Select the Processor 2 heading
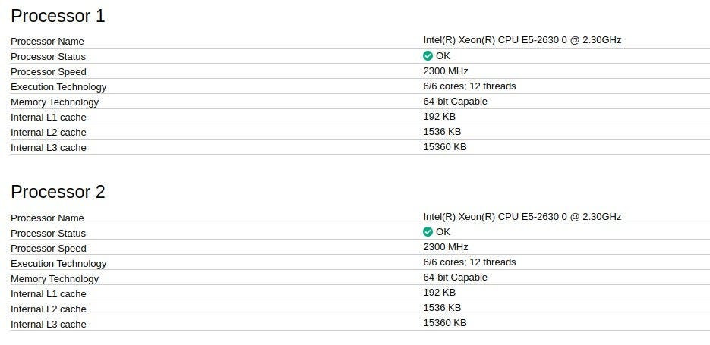Screen dimensions: 710x345 (58, 192)
